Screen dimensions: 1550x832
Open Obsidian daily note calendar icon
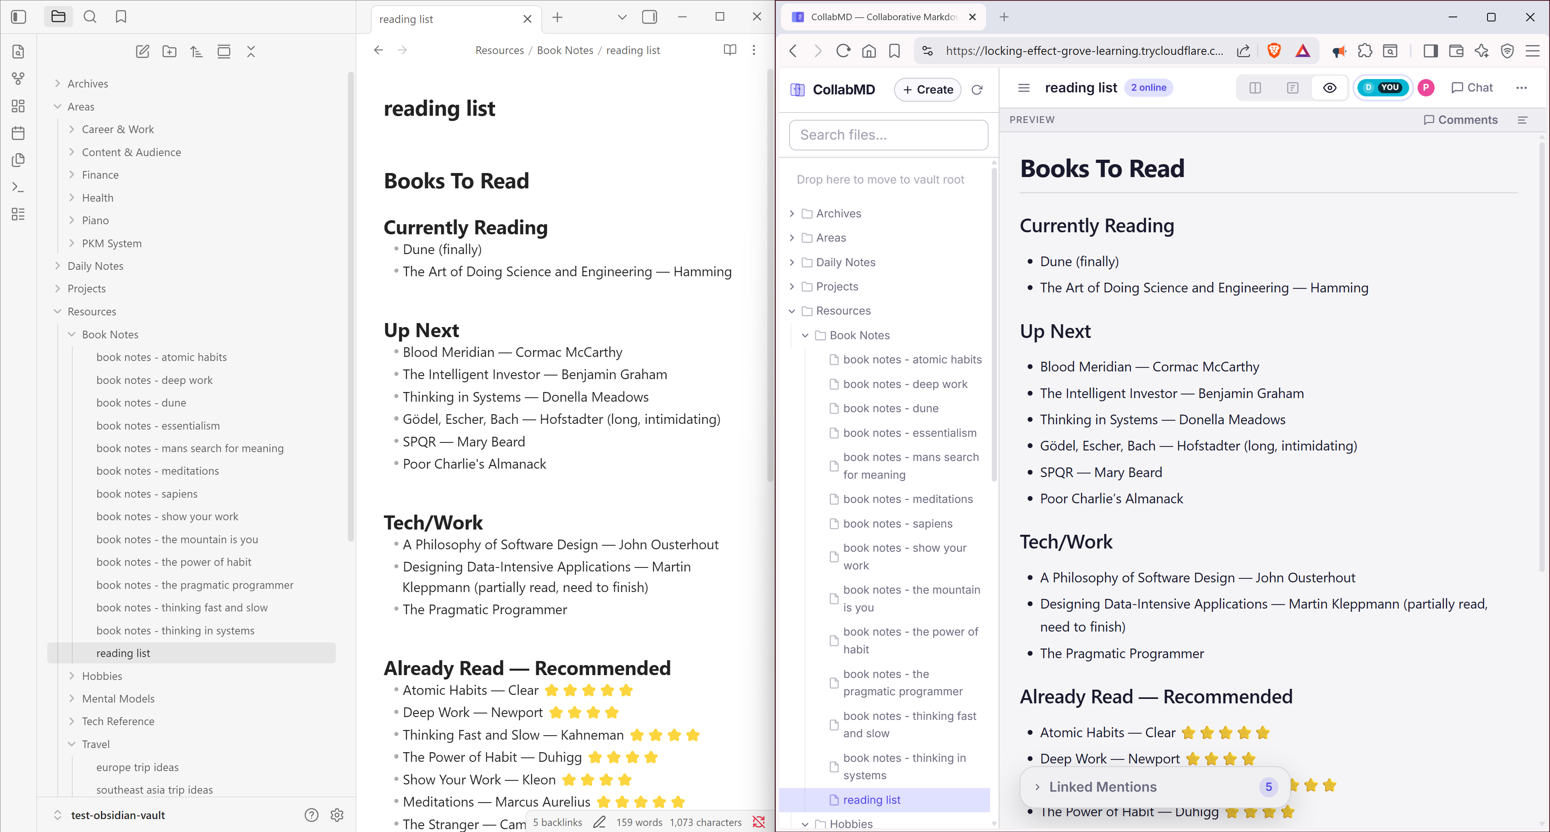[x=18, y=133]
